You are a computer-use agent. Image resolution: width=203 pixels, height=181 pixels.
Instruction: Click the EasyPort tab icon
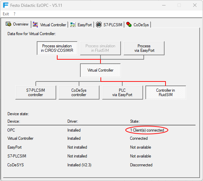pyautogui.click(x=73, y=25)
